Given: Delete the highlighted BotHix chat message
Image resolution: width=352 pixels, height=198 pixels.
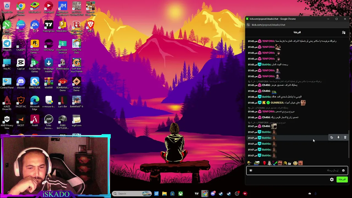Looking at the screenshot, I should click(345, 137).
